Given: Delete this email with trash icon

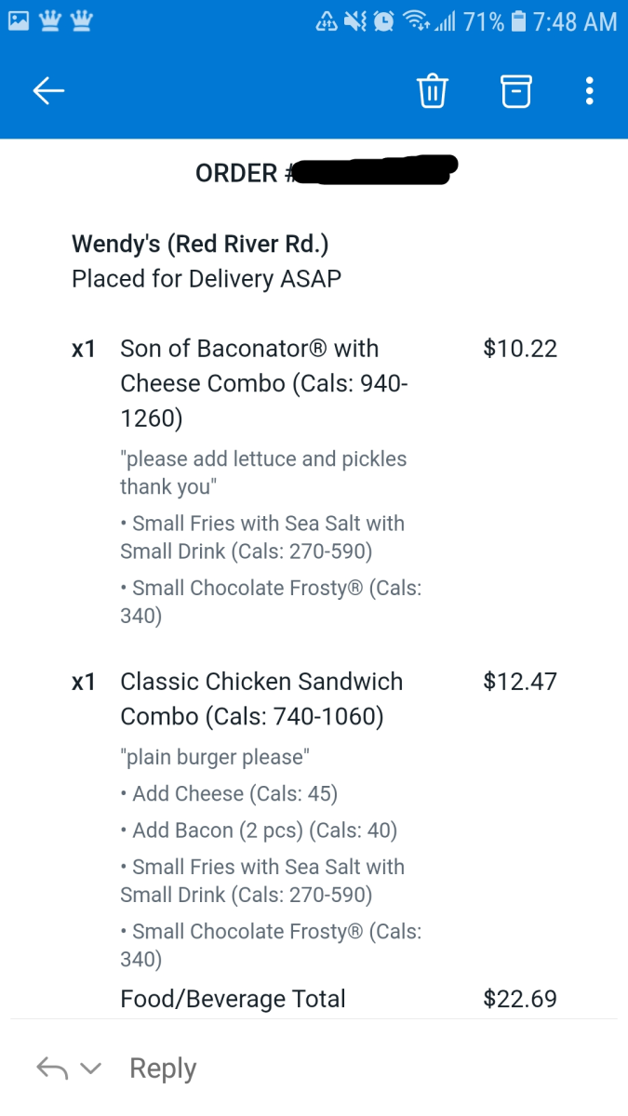Looking at the screenshot, I should pos(433,91).
